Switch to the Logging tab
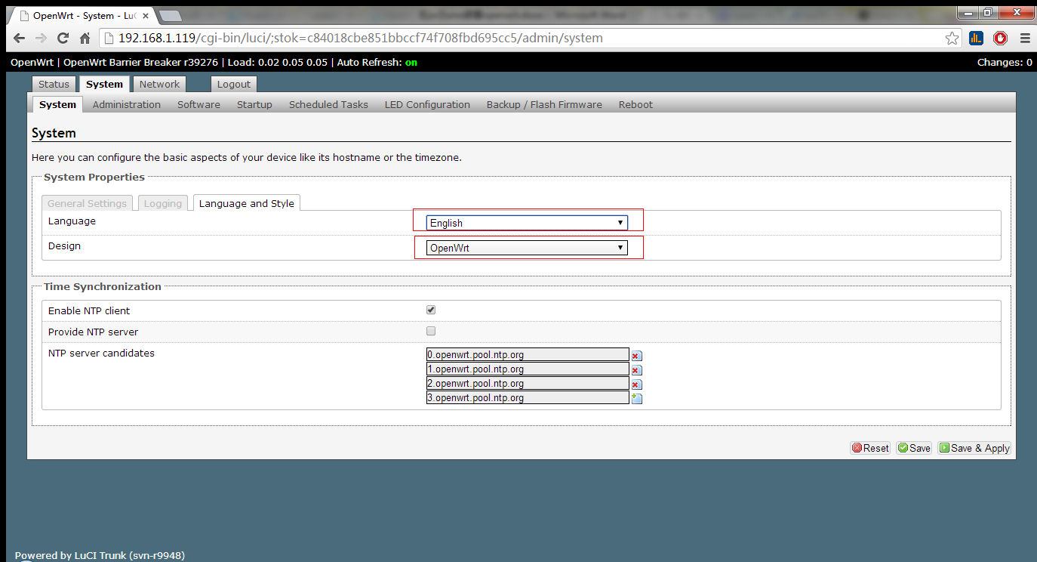The height and width of the screenshot is (562, 1037). (163, 203)
